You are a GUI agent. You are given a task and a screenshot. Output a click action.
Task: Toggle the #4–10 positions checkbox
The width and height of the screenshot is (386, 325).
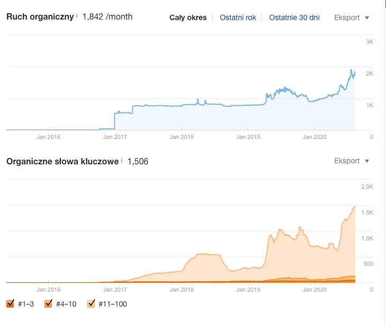pos(48,304)
